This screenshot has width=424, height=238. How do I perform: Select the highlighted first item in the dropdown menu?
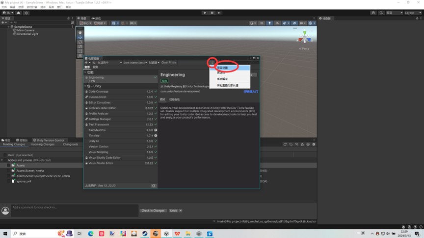pyautogui.click(x=230, y=68)
